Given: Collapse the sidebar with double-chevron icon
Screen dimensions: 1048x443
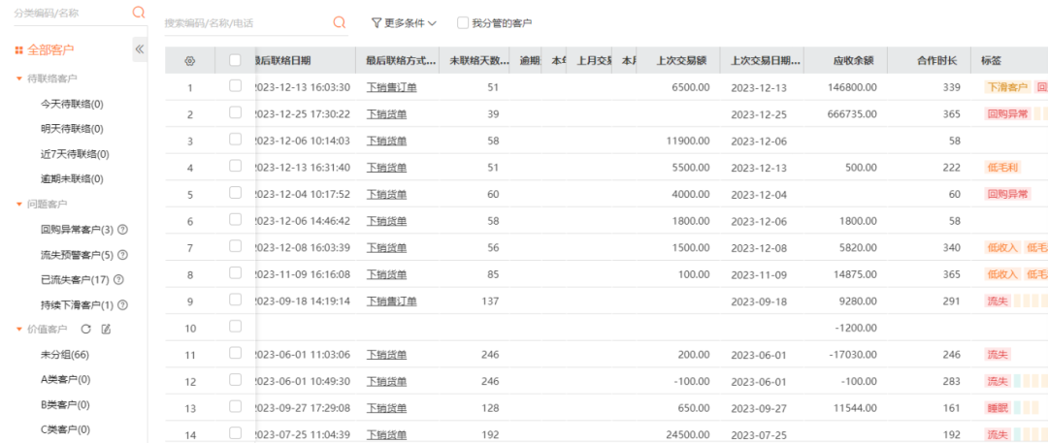Looking at the screenshot, I should click(140, 48).
